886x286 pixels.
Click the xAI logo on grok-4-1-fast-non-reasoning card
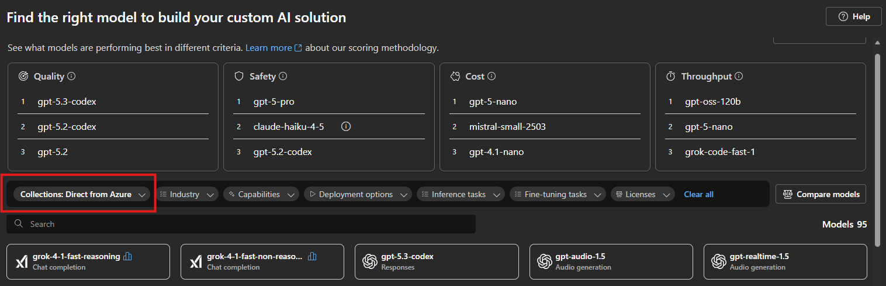click(x=196, y=261)
